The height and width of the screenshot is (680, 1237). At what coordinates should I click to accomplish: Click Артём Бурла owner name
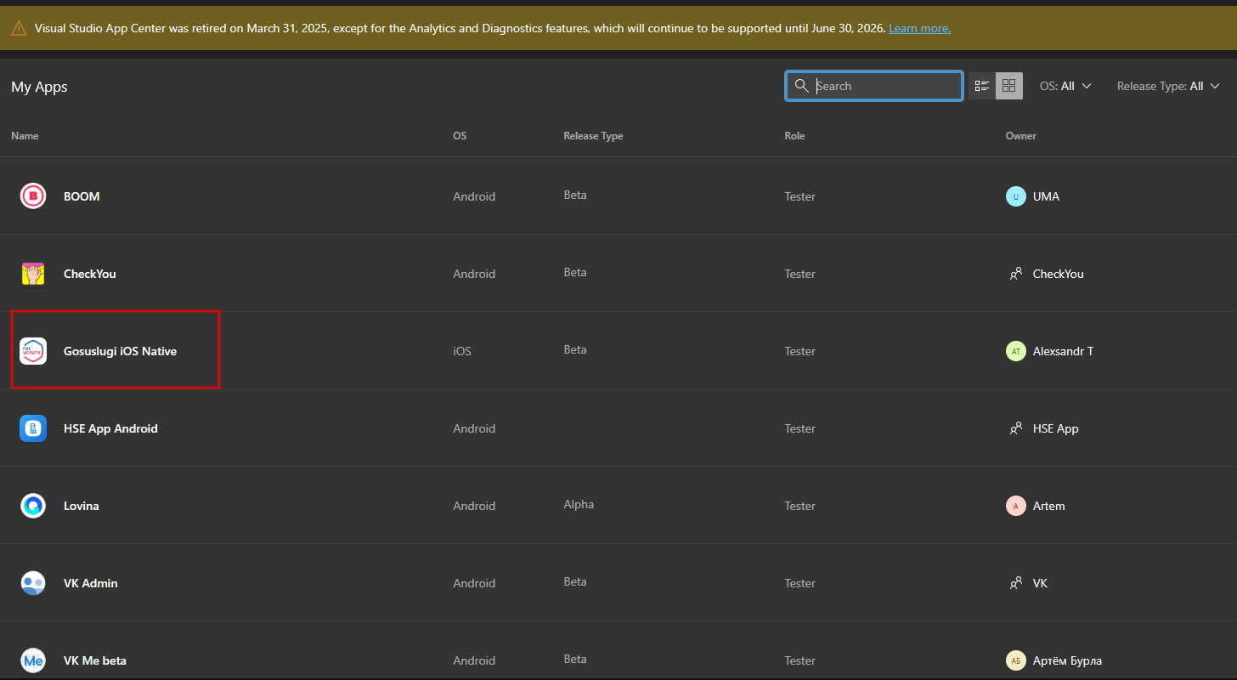click(1068, 660)
